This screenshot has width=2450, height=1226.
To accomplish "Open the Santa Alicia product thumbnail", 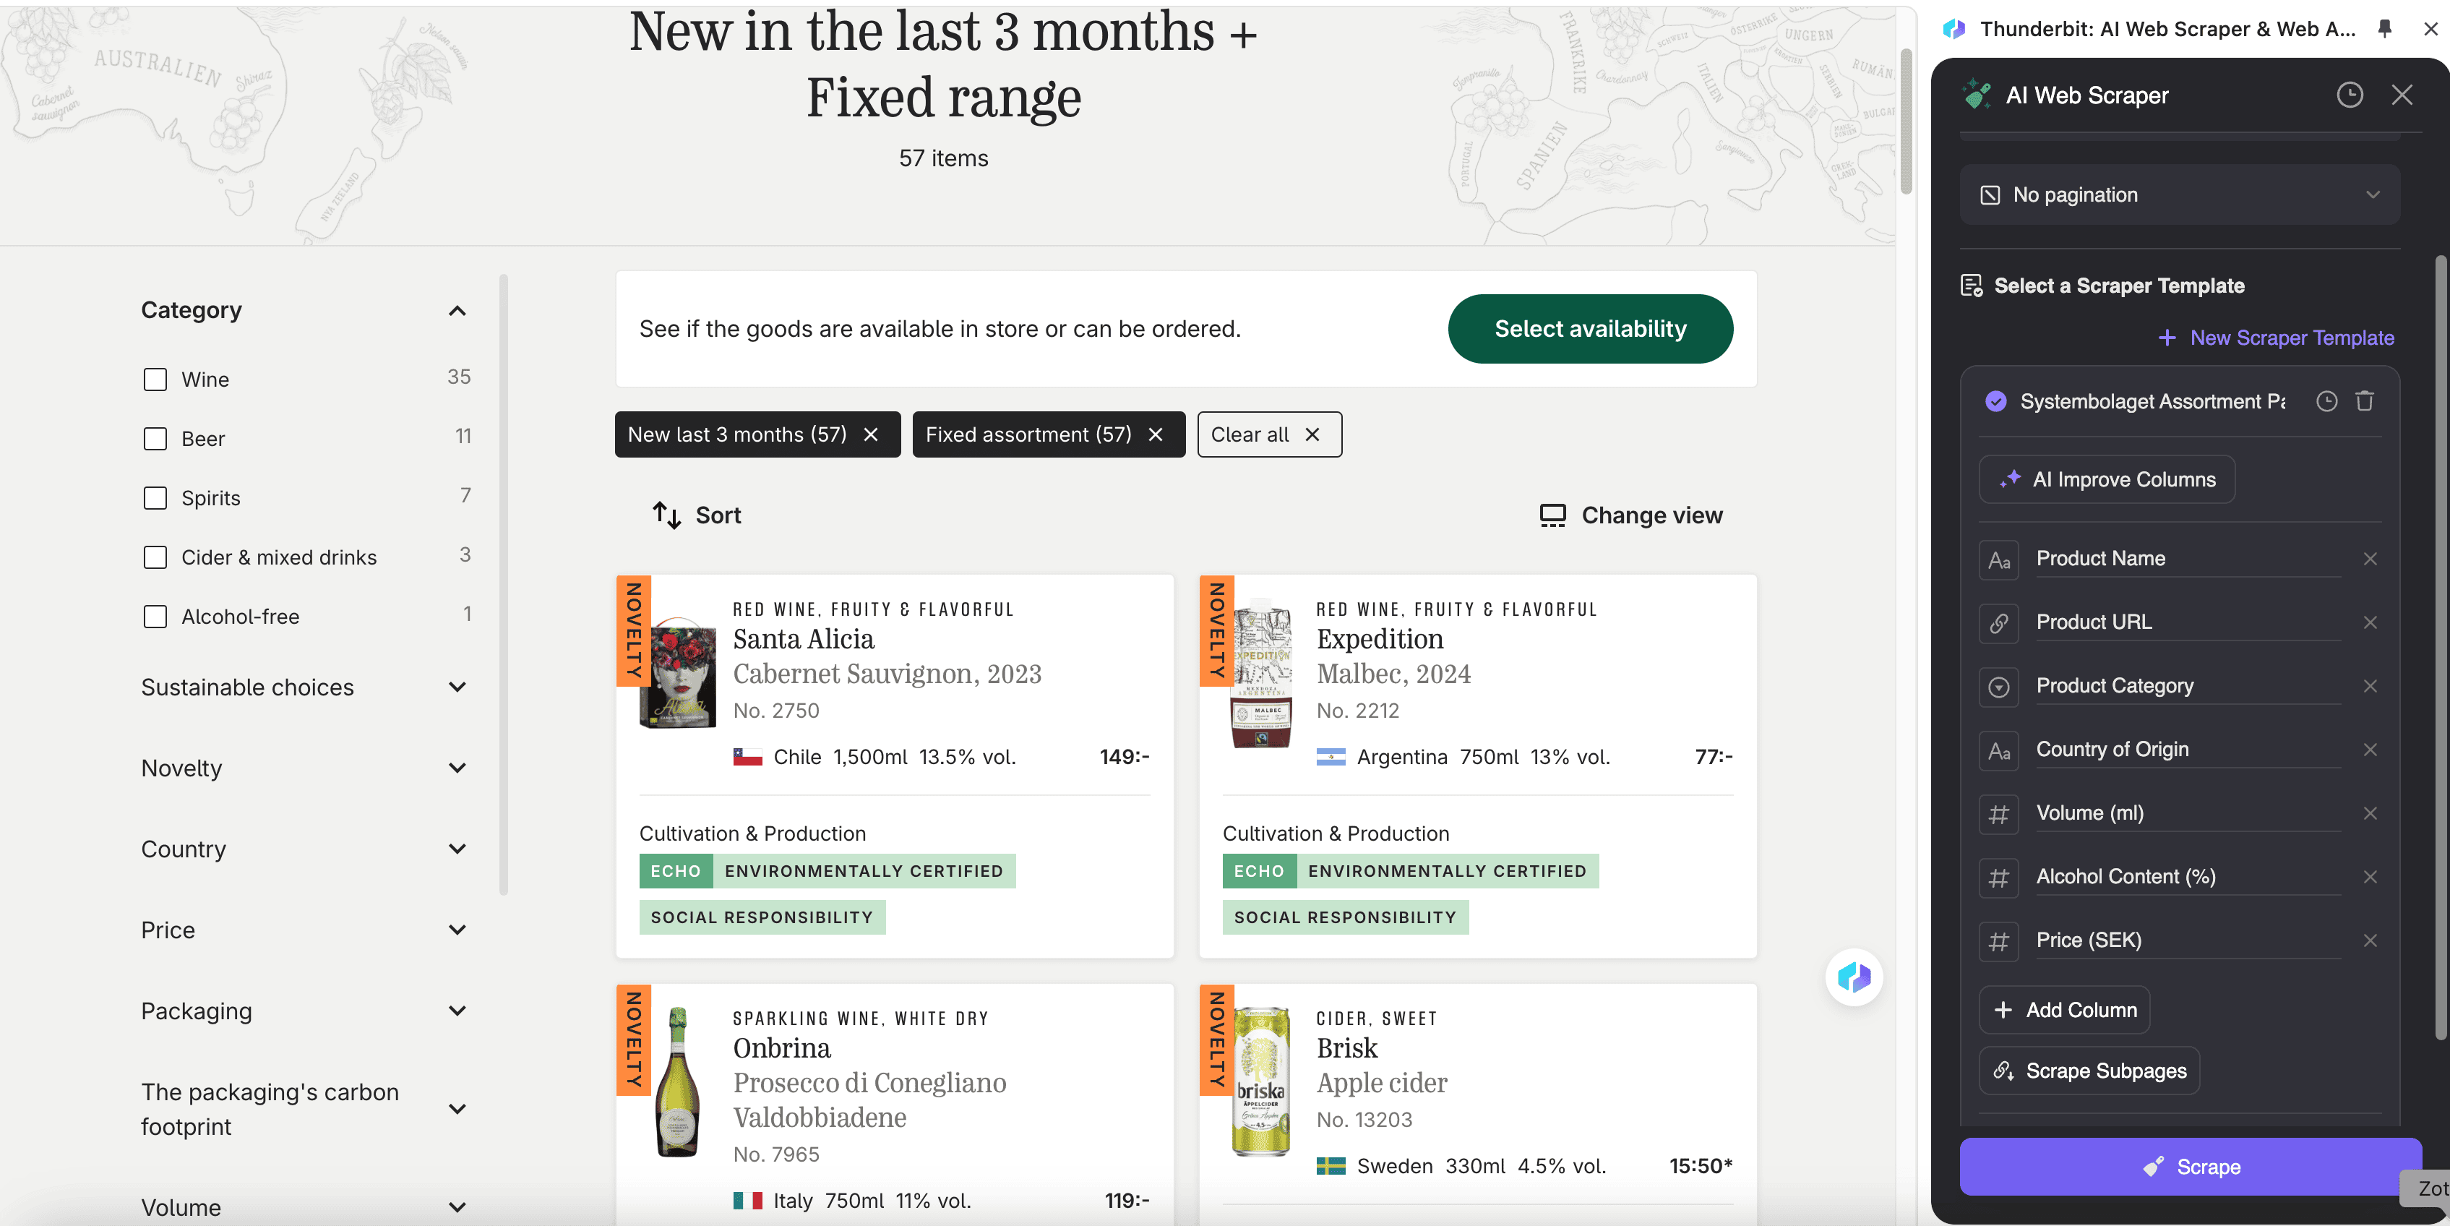I will [677, 672].
